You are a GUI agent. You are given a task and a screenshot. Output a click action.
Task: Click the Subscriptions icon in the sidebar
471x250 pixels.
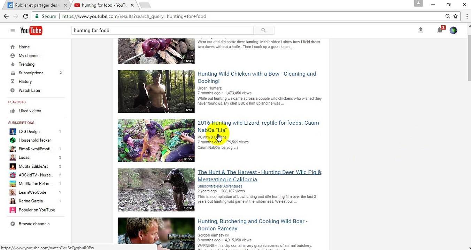coord(13,73)
